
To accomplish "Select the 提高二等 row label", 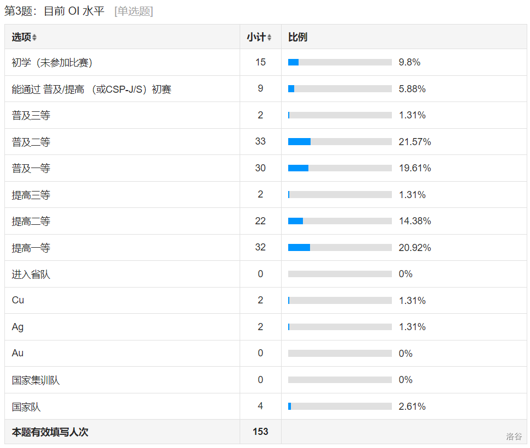I will pyautogui.click(x=31, y=222).
